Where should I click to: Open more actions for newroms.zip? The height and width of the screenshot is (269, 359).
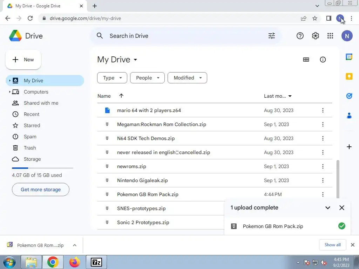(323, 166)
